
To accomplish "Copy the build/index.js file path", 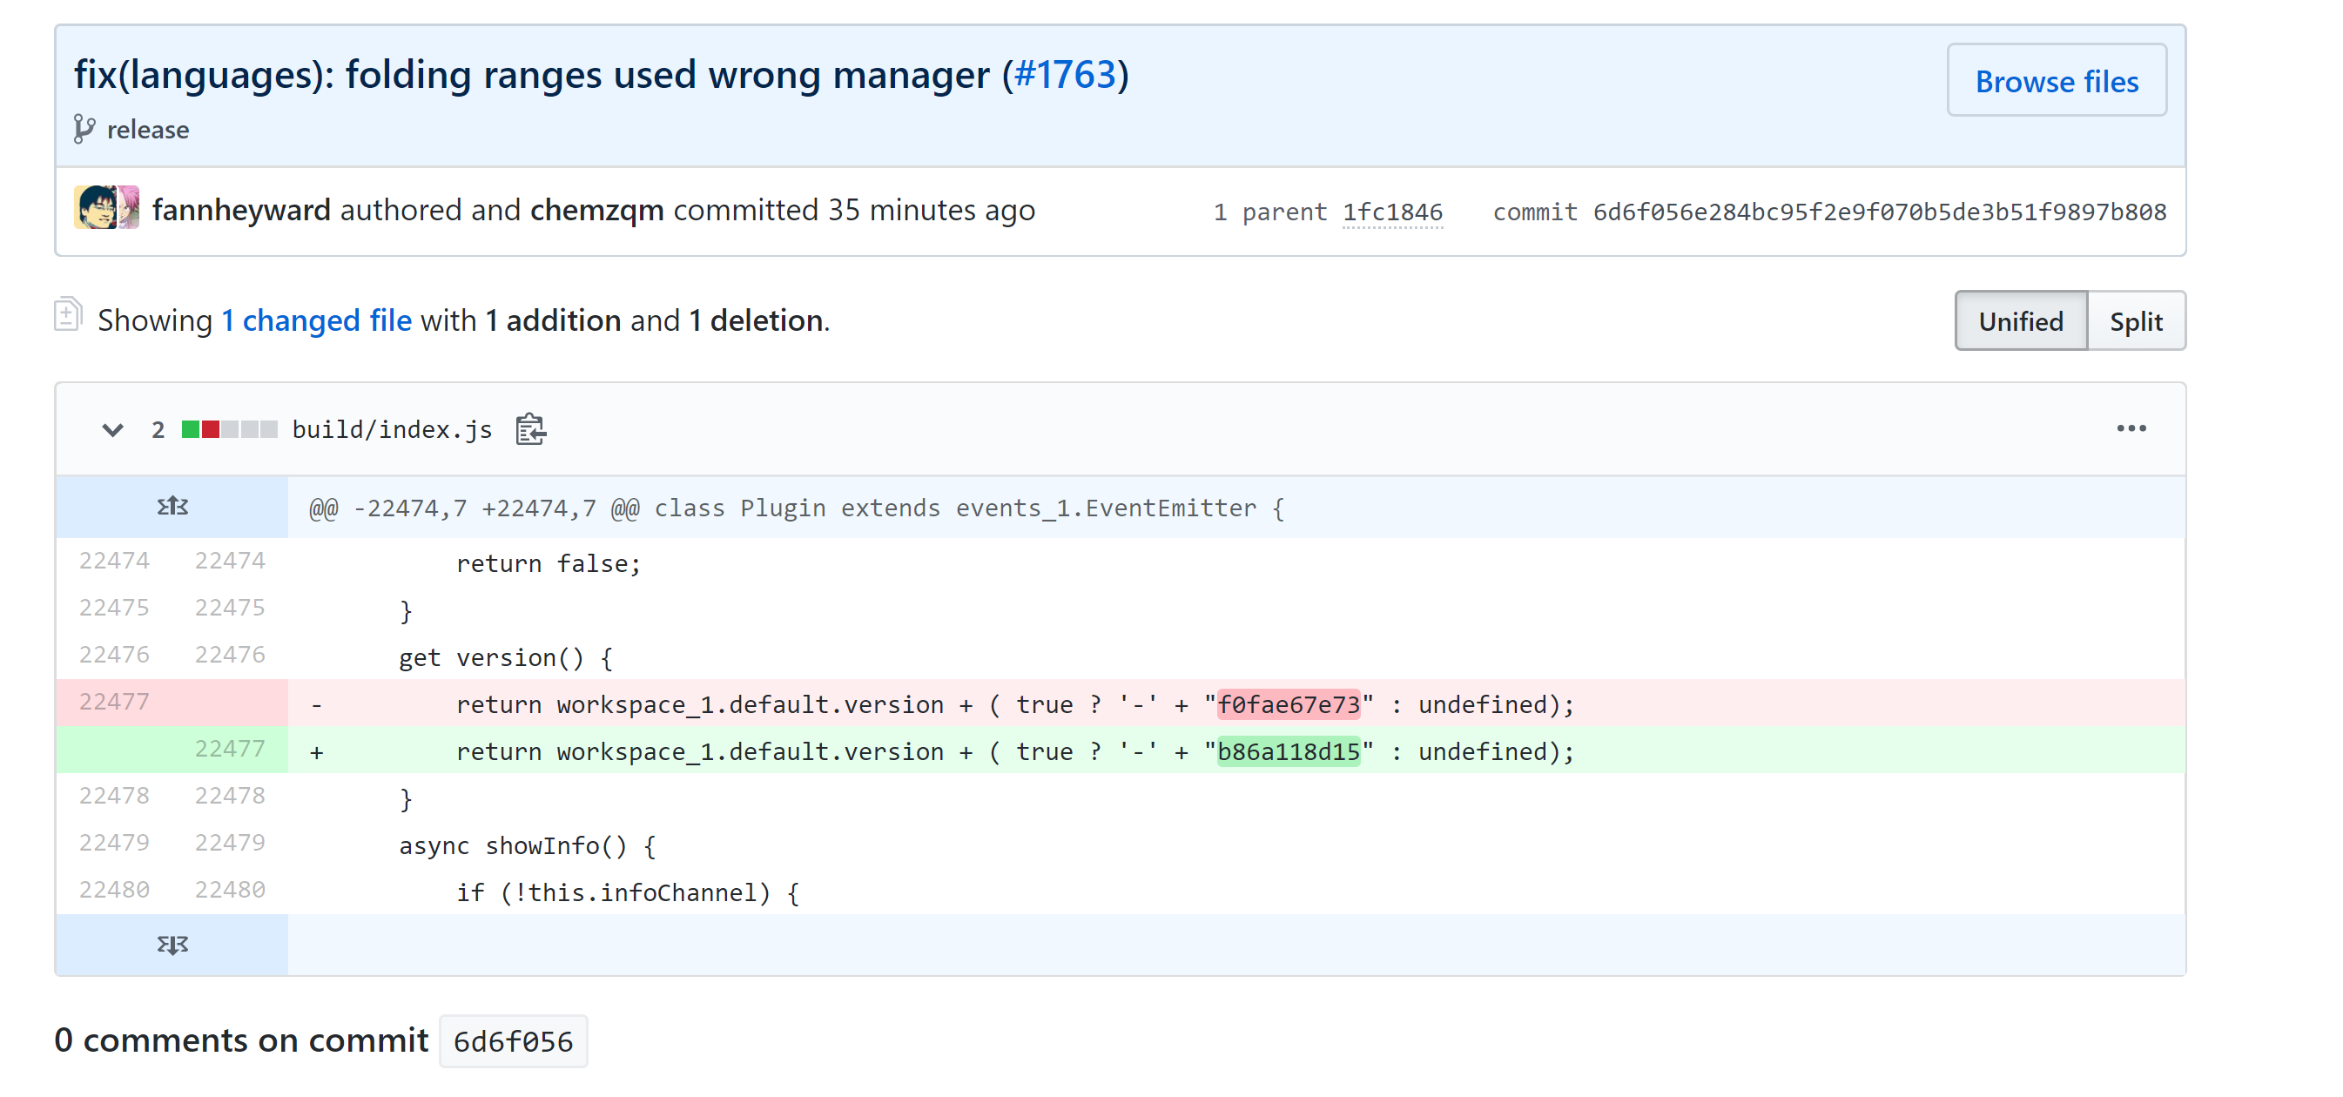I will tap(529, 429).
